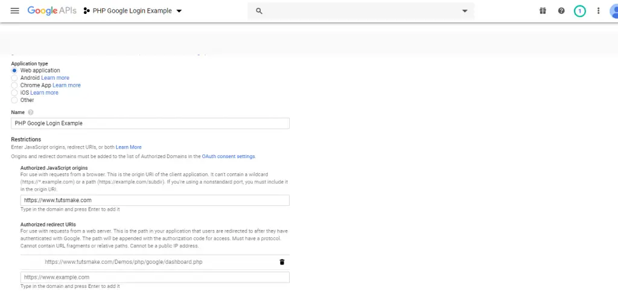Screen dimensions: 618x300
Task: Focus the redirect URI field https://www.example.com
Action: coord(155,277)
